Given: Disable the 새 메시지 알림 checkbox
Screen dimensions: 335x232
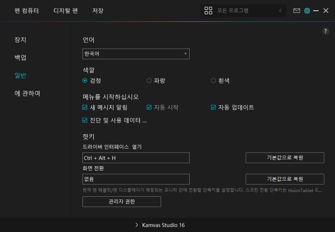Looking at the screenshot, I should pos(85,108).
